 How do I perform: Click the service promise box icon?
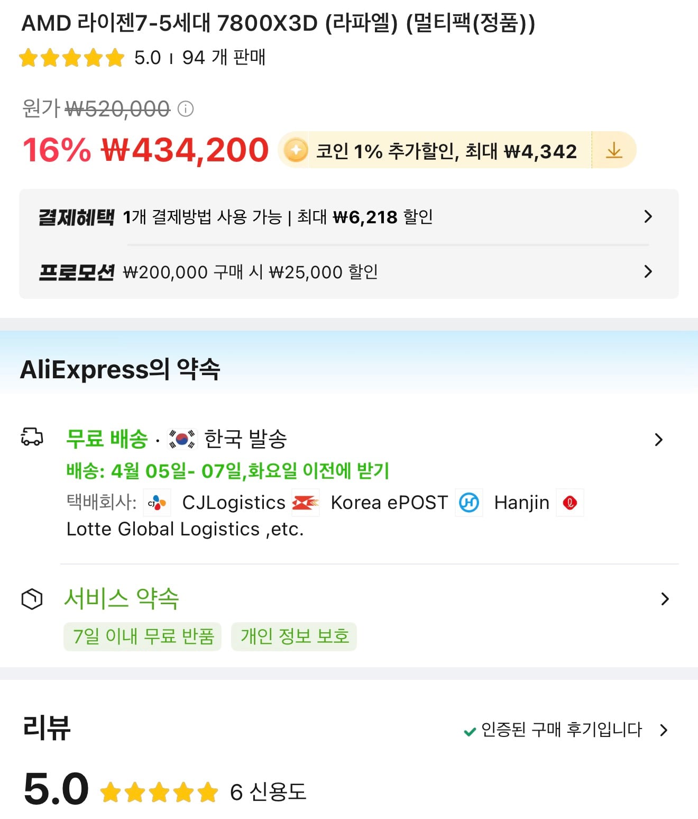(x=32, y=599)
